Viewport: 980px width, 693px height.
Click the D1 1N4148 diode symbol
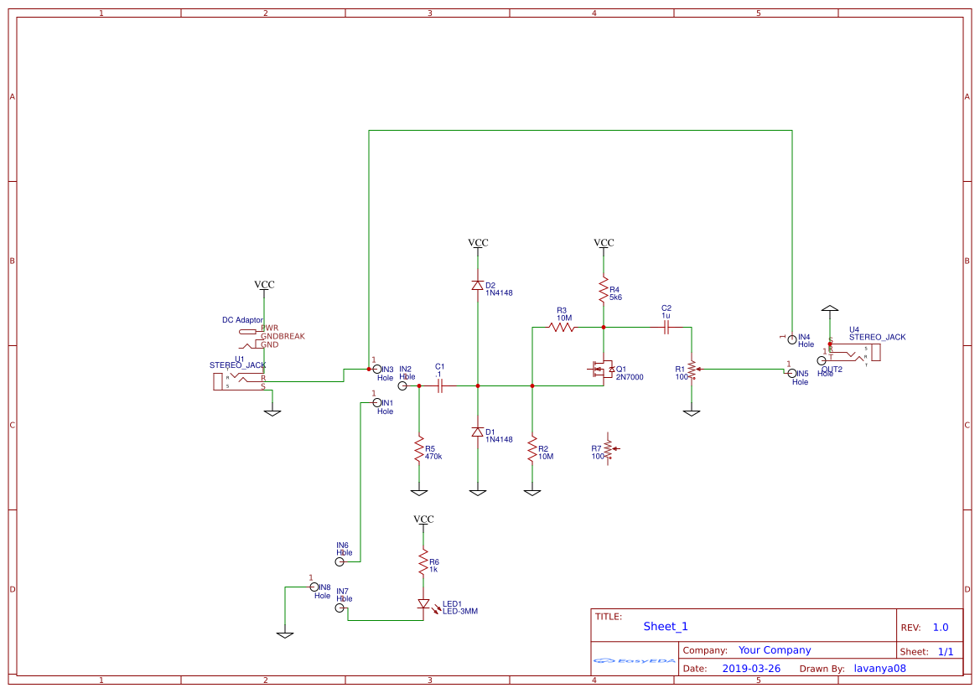coord(478,432)
